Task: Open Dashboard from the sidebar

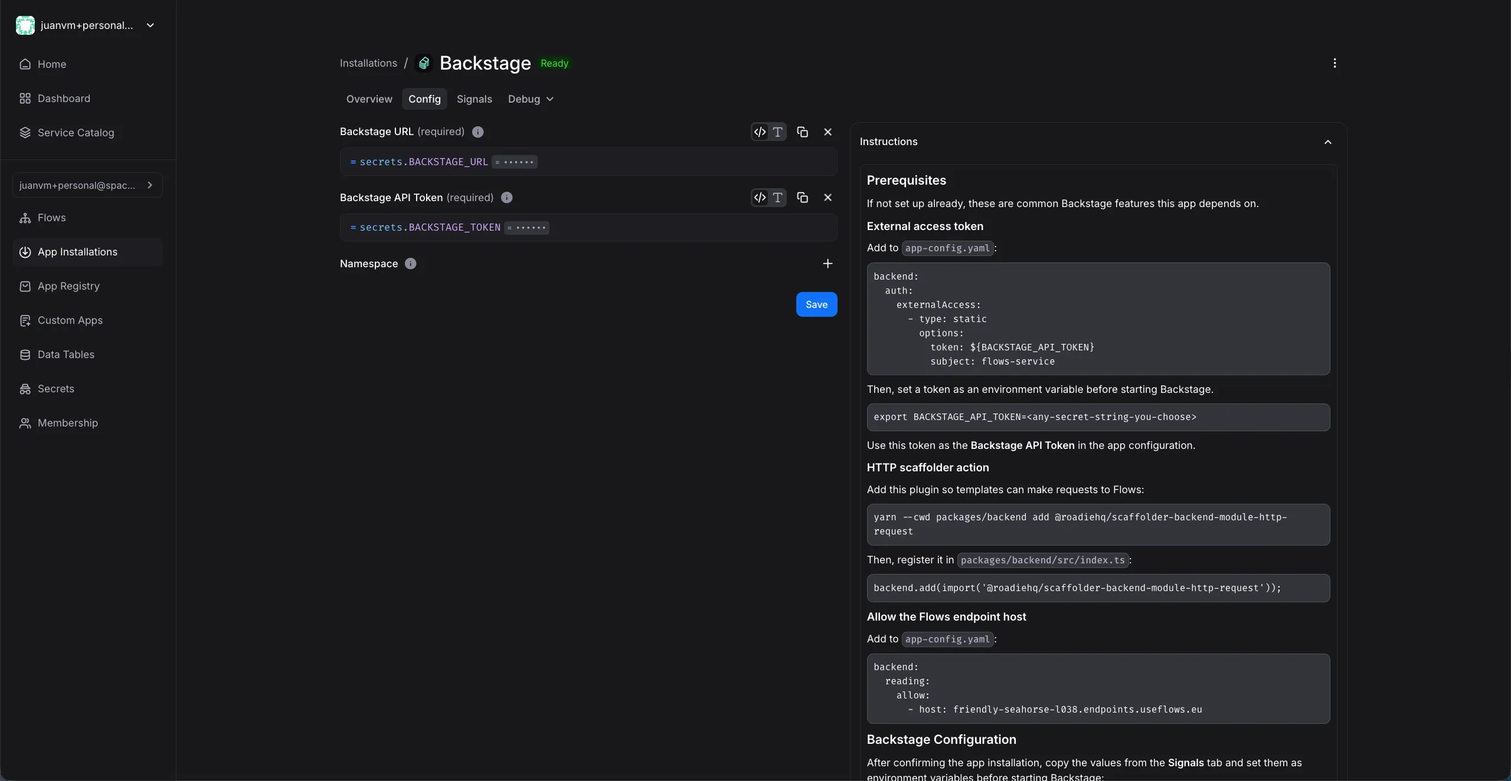Action: 87,99
